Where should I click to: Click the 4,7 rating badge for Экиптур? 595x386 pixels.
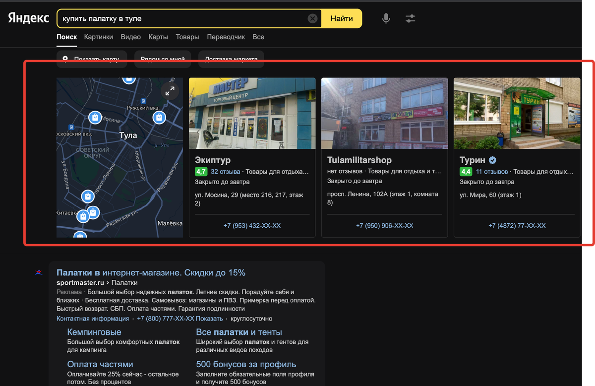[x=201, y=172]
